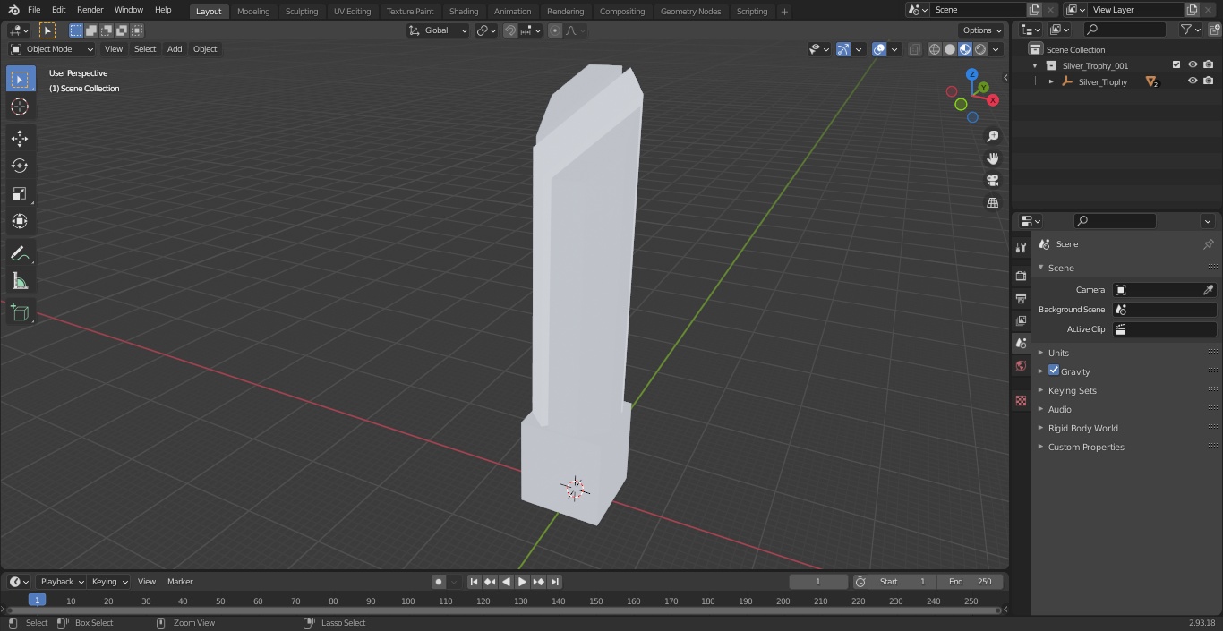Disable Silver_Trophy_001 in renders
Image resolution: width=1223 pixels, height=631 pixels.
[x=1209, y=64]
